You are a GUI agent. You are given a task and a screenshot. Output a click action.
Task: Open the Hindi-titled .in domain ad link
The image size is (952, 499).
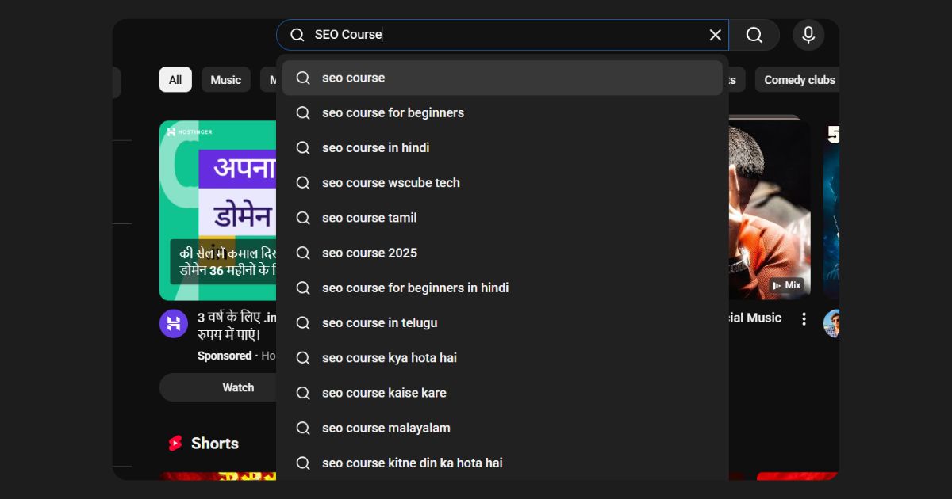pyautogui.click(x=236, y=326)
